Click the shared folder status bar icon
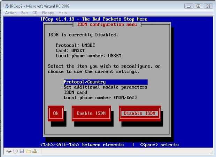 coord(28,151)
